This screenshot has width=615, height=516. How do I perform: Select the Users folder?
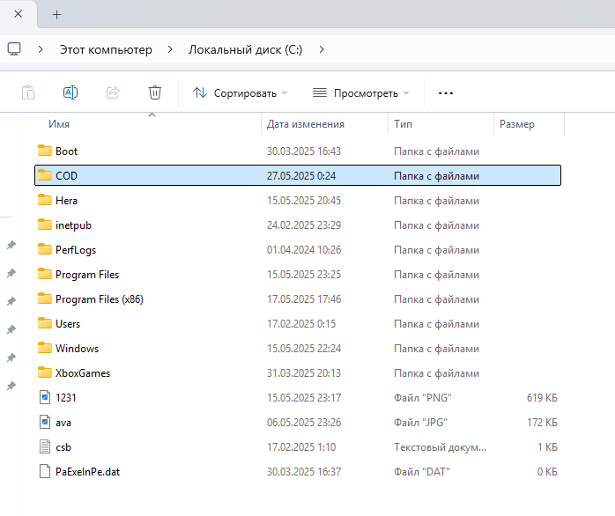click(x=298, y=324)
